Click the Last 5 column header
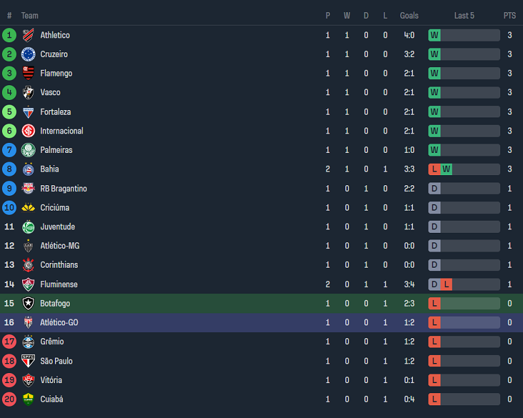 (x=464, y=15)
